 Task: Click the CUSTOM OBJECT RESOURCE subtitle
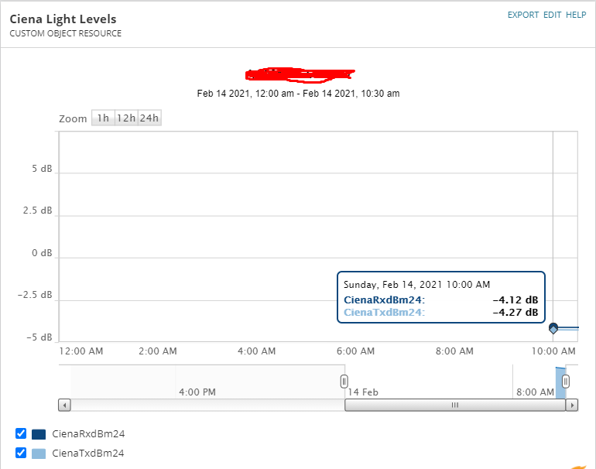tap(65, 33)
